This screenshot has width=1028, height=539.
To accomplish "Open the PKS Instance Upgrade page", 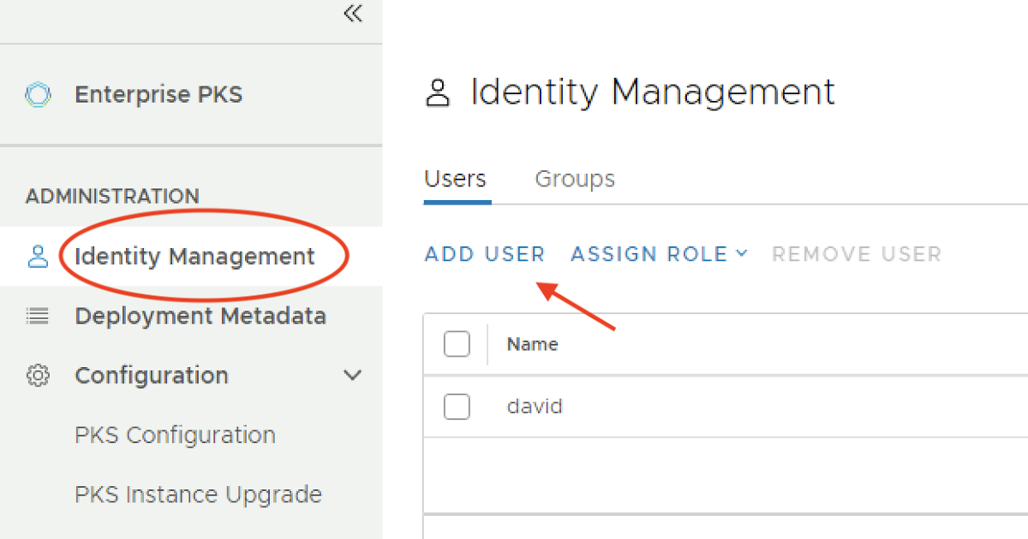I will pyautogui.click(x=198, y=495).
